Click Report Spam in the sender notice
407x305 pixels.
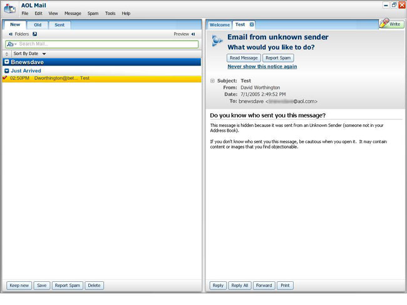coord(278,57)
